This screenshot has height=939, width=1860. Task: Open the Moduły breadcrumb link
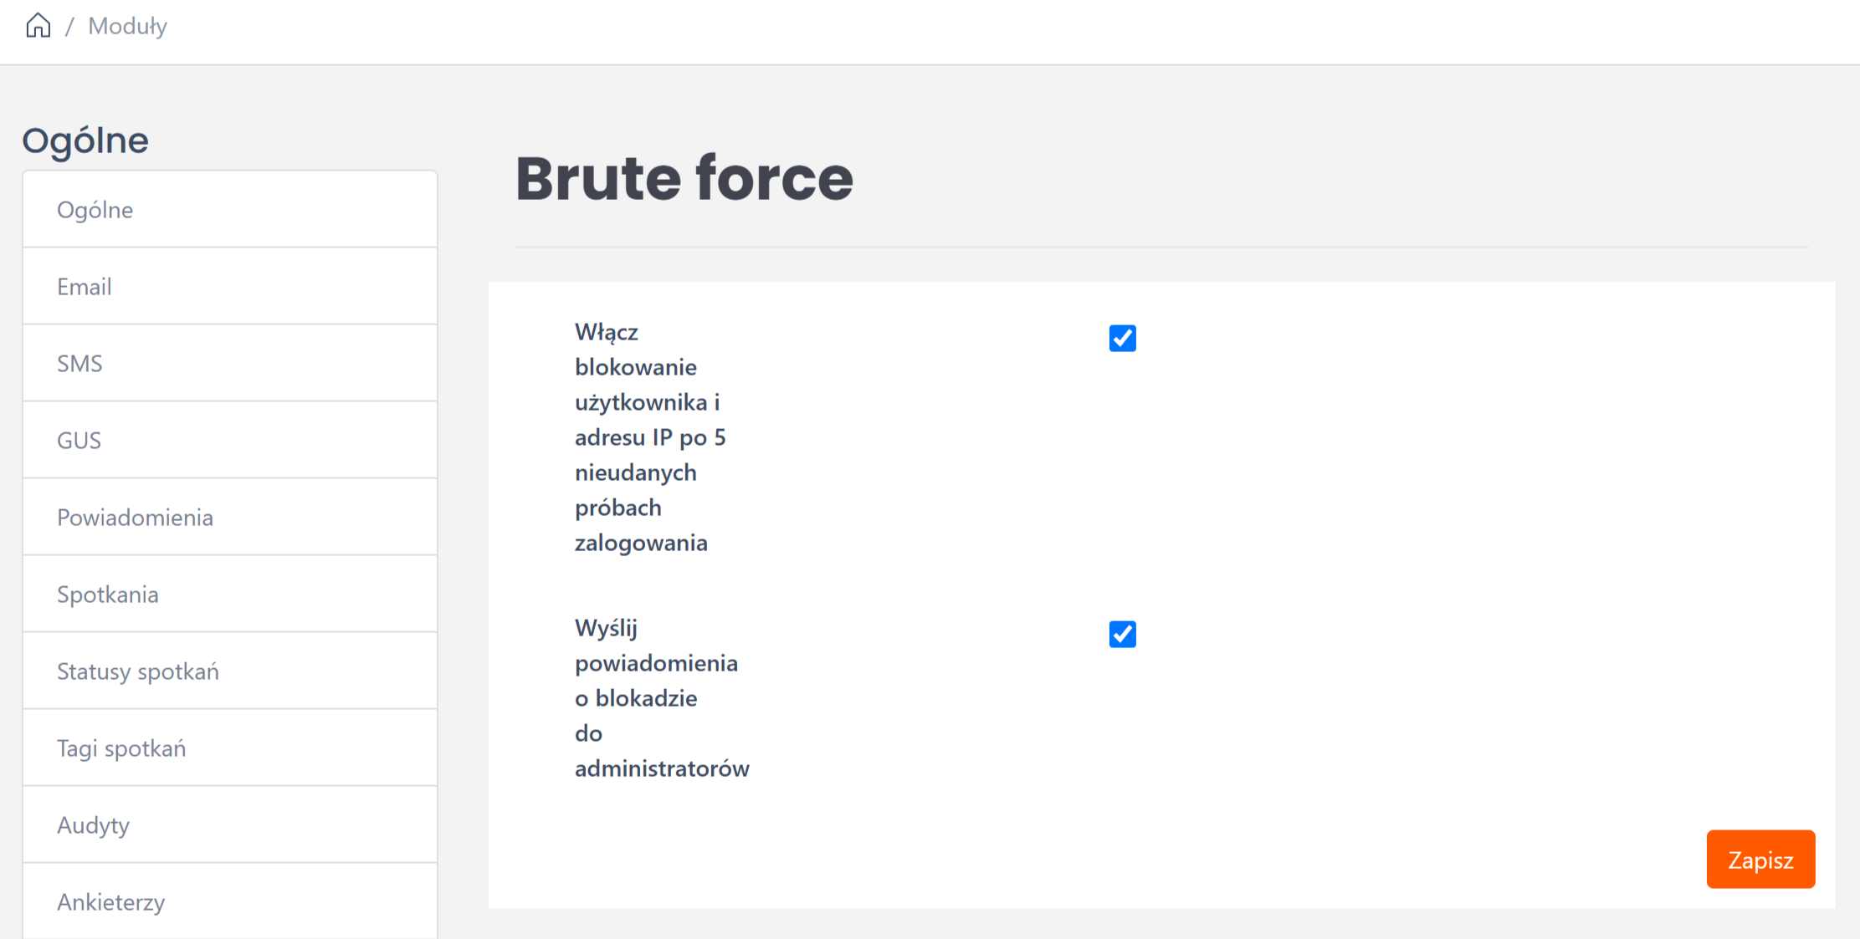tap(127, 26)
